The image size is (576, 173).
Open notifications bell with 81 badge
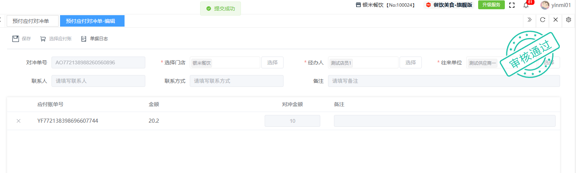coord(526,5)
